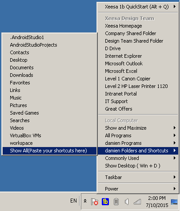
Task: Expand All Programs submenu arrow
Action: point(175,135)
